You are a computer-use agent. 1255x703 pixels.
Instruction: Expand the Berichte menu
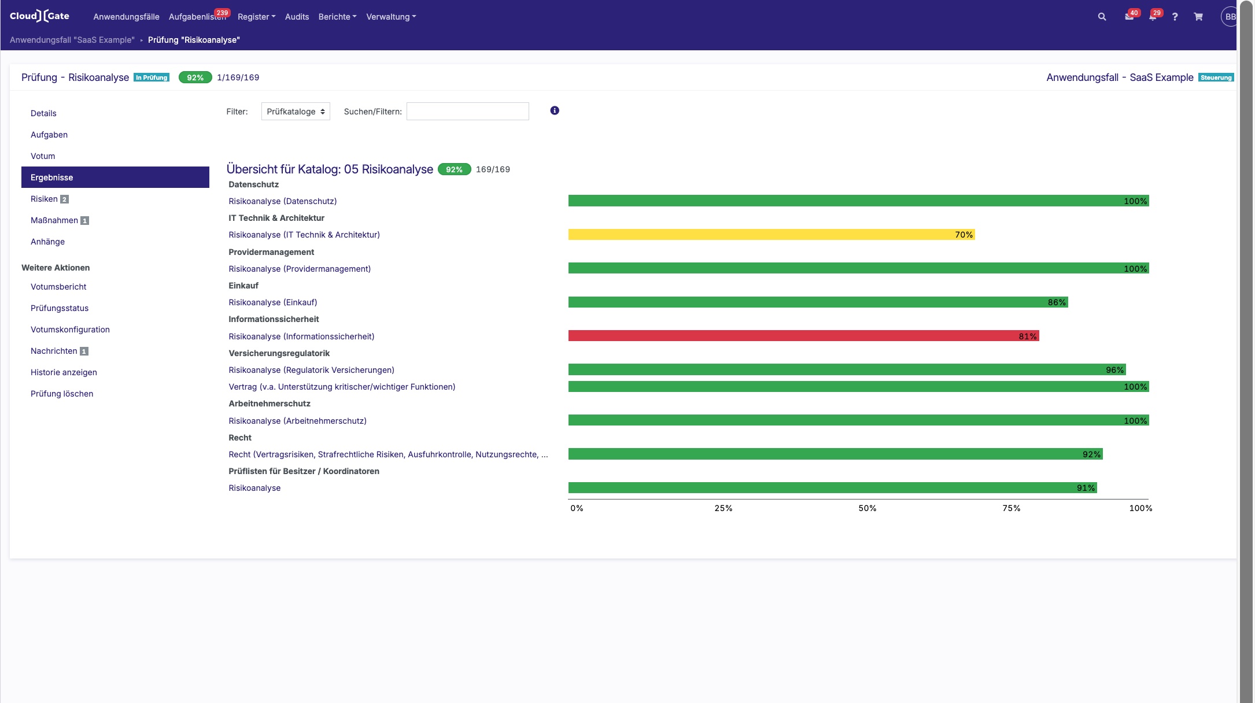click(x=337, y=17)
